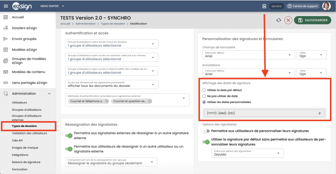Viewport: 336px width, 174px height.
Task: Collapse the Administration section chevron
Action: coord(49,94)
